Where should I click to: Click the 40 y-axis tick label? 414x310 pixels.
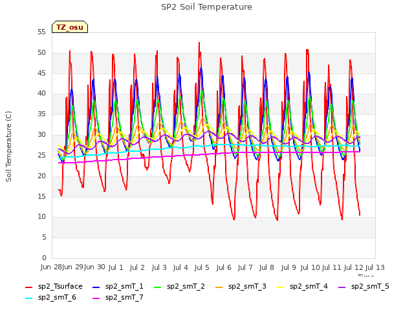41,94
